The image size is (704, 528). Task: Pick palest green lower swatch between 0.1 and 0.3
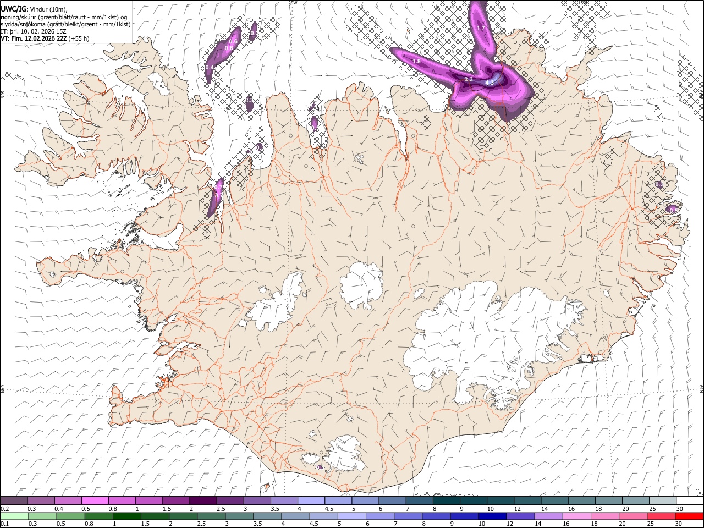coord(14,516)
